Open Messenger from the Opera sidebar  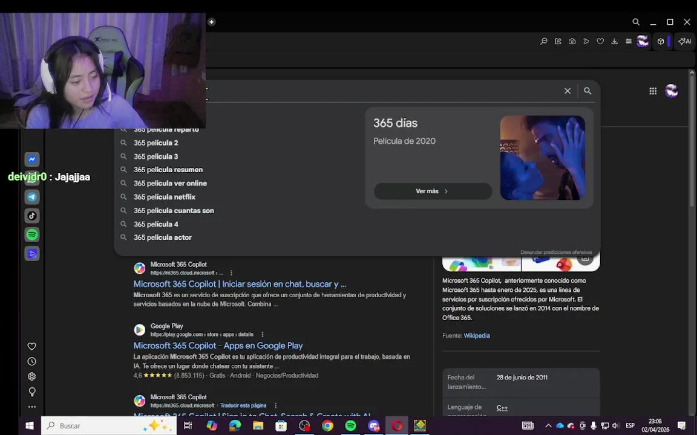[32, 159]
